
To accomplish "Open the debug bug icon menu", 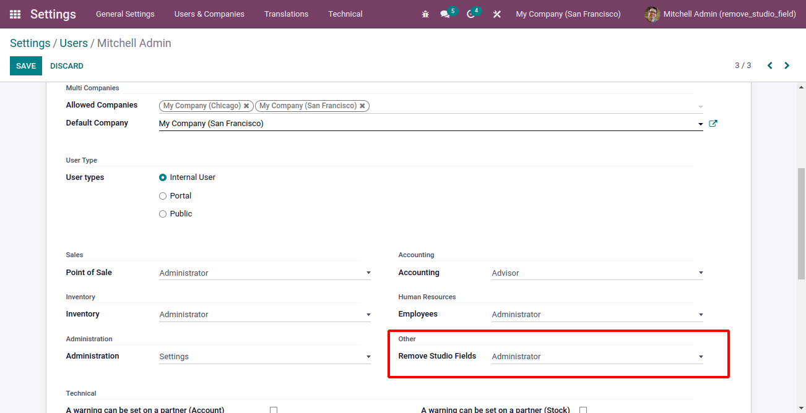I will pos(425,14).
